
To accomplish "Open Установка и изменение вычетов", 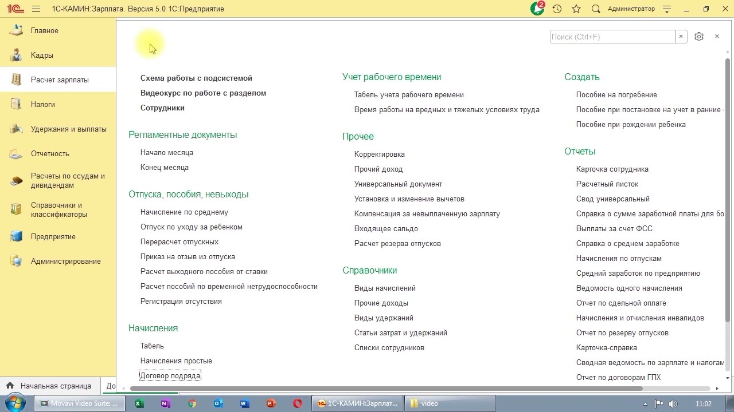I will 409,199.
